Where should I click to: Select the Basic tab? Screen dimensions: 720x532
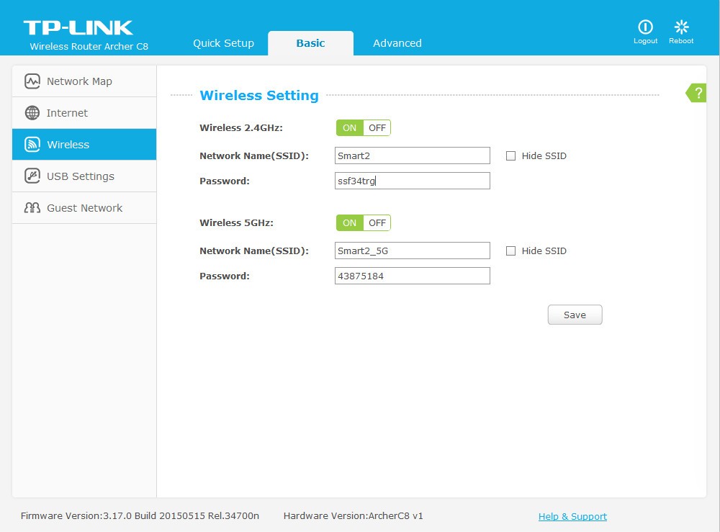310,43
